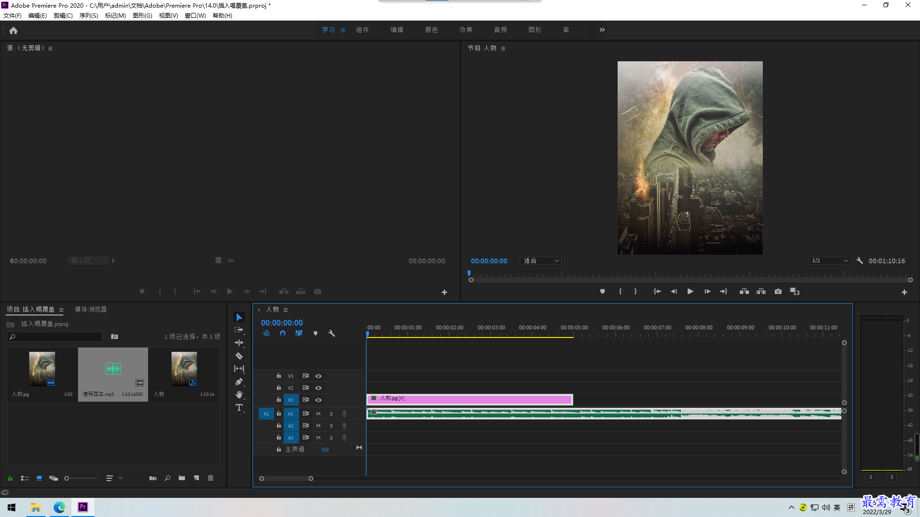Select the Slip tool
920x517 pixels.
239,369
